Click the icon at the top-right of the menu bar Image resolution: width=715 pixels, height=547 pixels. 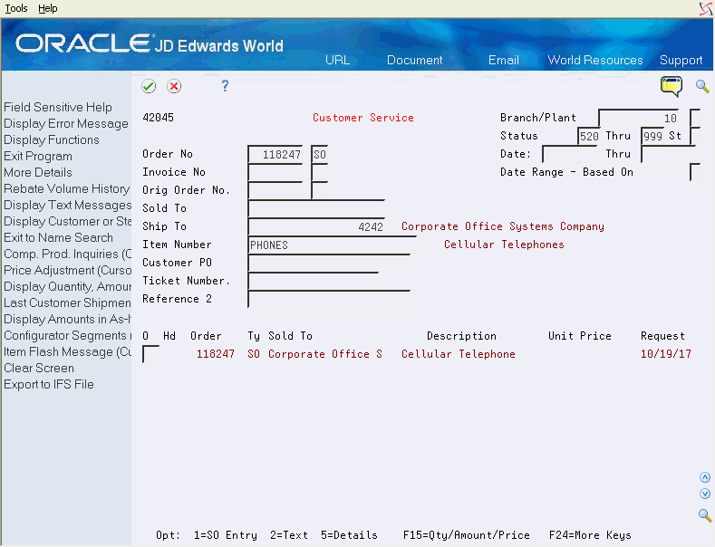[x=706, y=9]
